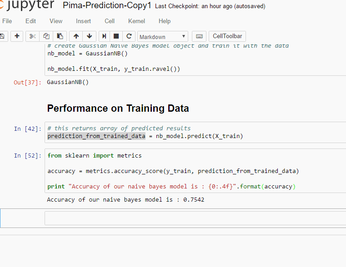346x267 pixels.
Task: Click the save notebook icon
Action: pyautogui.click(x=2, y=36)
